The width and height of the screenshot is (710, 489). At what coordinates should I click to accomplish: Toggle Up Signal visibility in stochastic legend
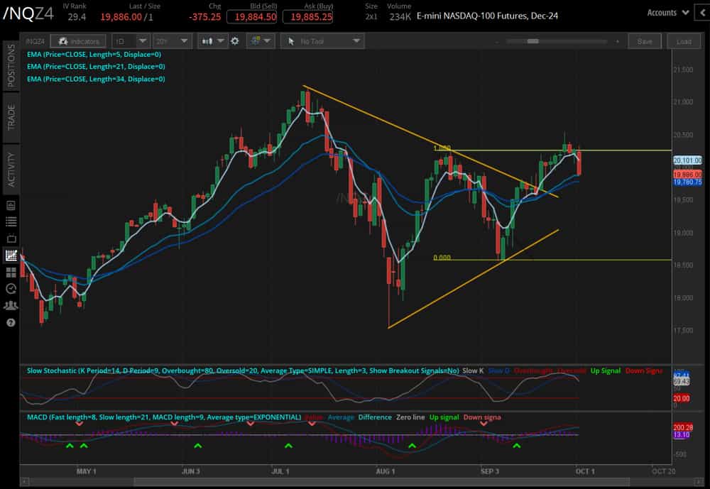(606, 370)
